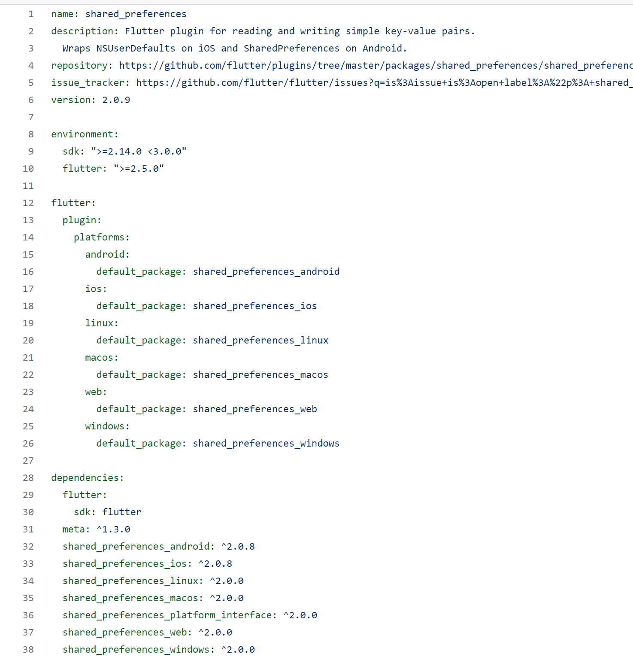
Task: Click line number 28 beside dependencies
Action: 28,478
